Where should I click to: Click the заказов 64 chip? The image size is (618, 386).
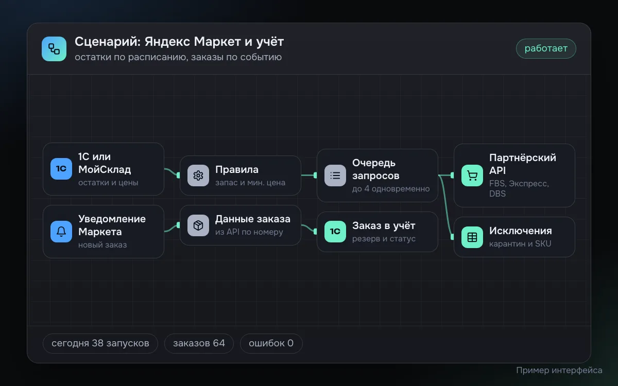199,343
